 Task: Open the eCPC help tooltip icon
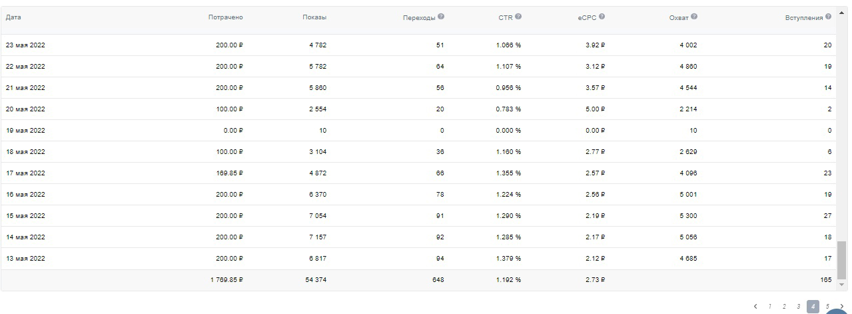(602, 17)
